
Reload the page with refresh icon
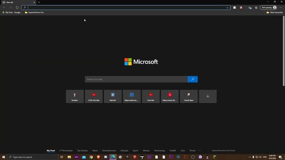pos(17,8)
